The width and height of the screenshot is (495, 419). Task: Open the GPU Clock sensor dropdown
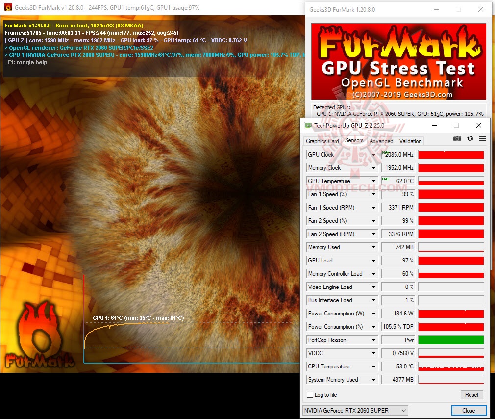click(373, 155)
